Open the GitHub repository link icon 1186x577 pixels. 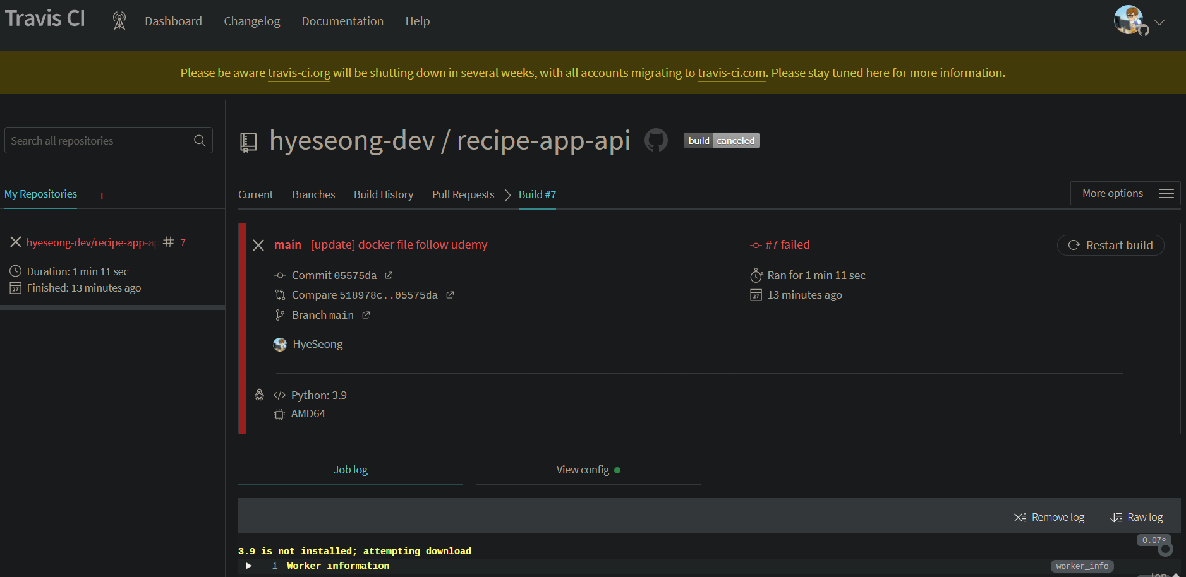[656, 140]
